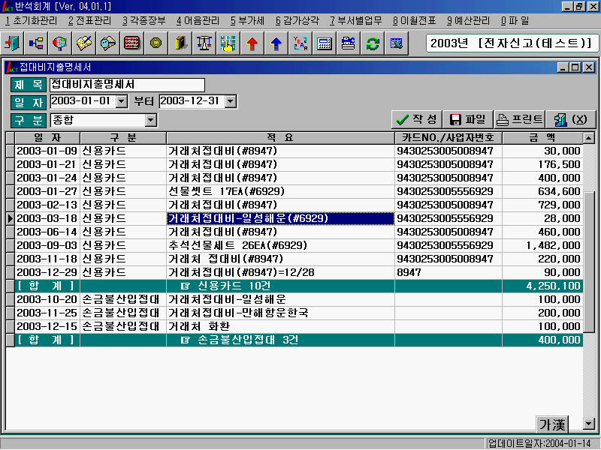Click the green refresh arrows icon
This screenshot has width=601, height=450.
pyautogui.click(x=372, y=43)
